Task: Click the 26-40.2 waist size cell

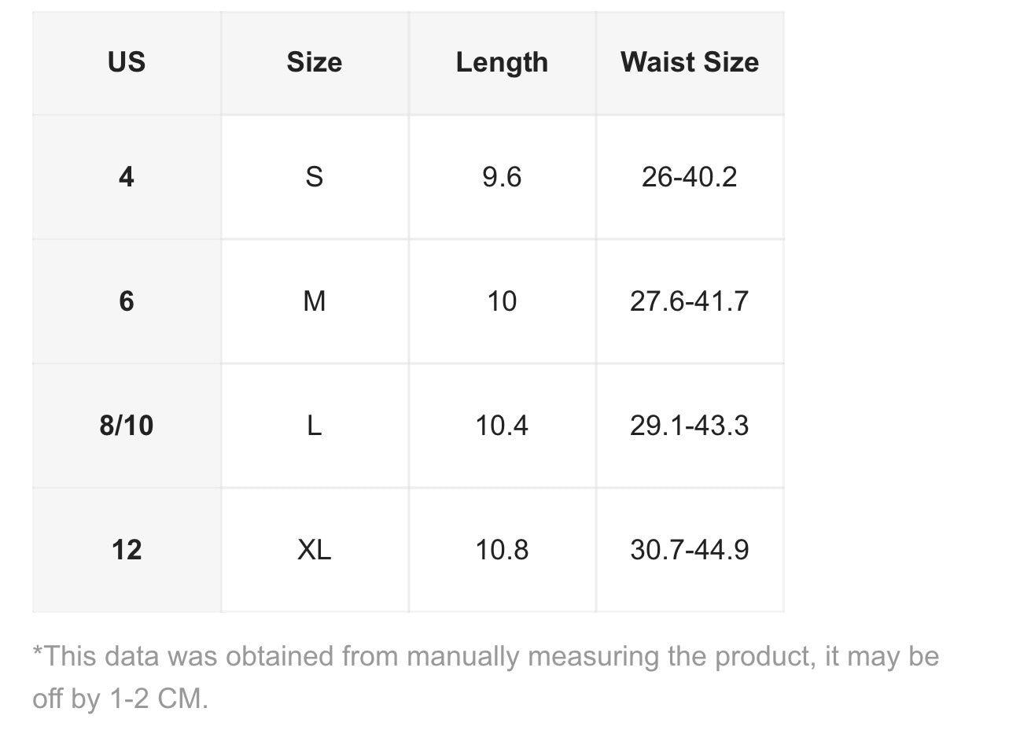Action: point(690,177)
